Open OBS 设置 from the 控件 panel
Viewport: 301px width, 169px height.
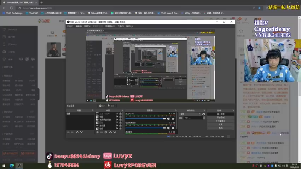[221, 125]
